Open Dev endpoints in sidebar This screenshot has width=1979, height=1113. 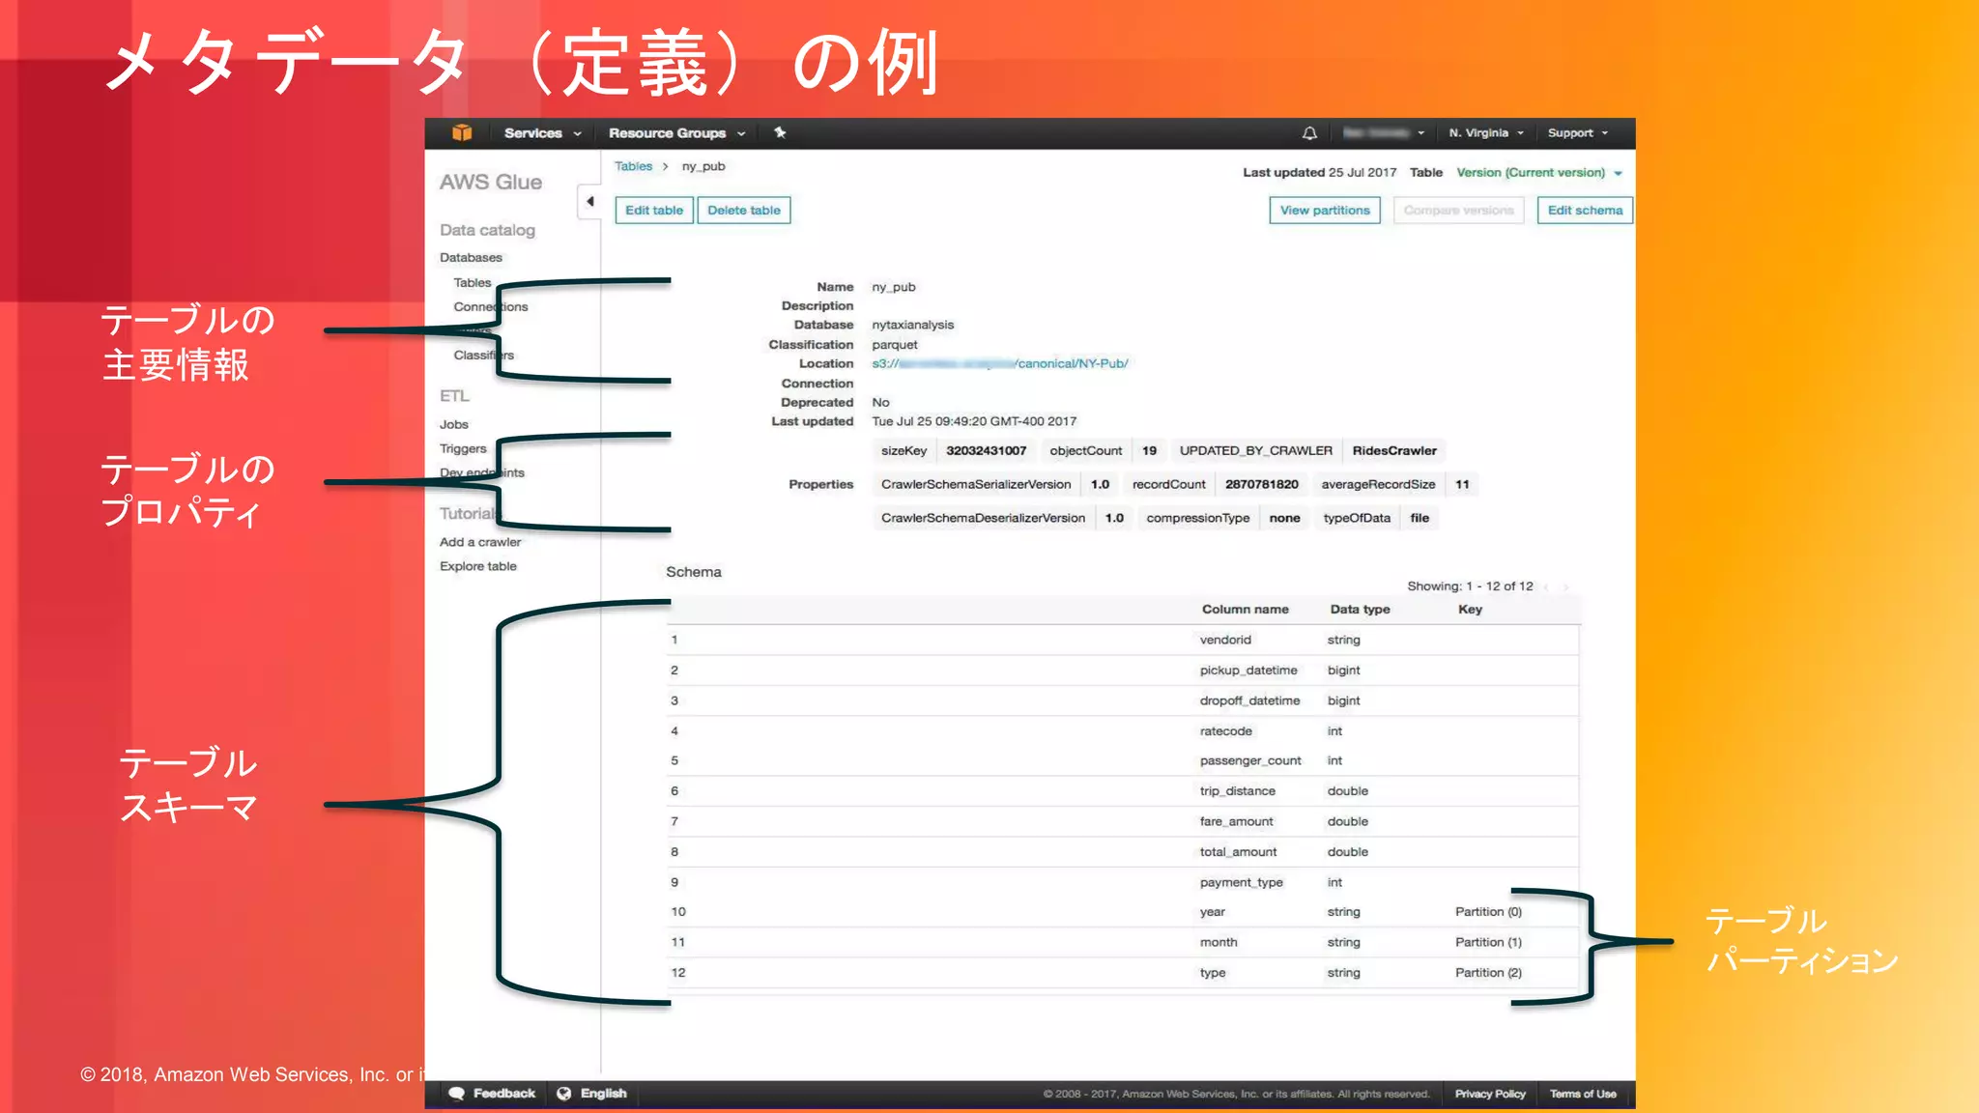(x=482, y=473)
